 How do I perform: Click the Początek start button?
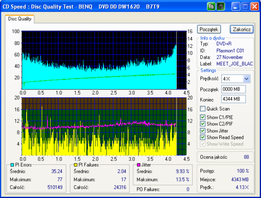(x=209, y=29)
